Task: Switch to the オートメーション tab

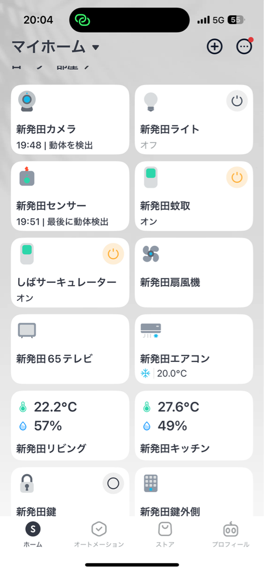Action: 99,534
